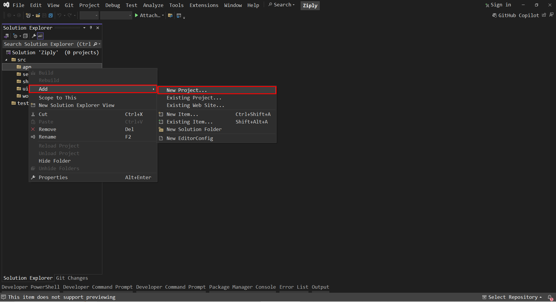Toggle Switch Views in Solution Explorer toolbar
556x302 pixels.
pyautogui.click(x=6, y=36)
